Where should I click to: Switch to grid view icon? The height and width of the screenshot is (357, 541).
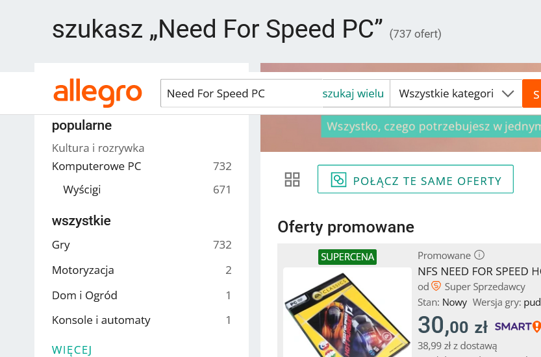292,180
